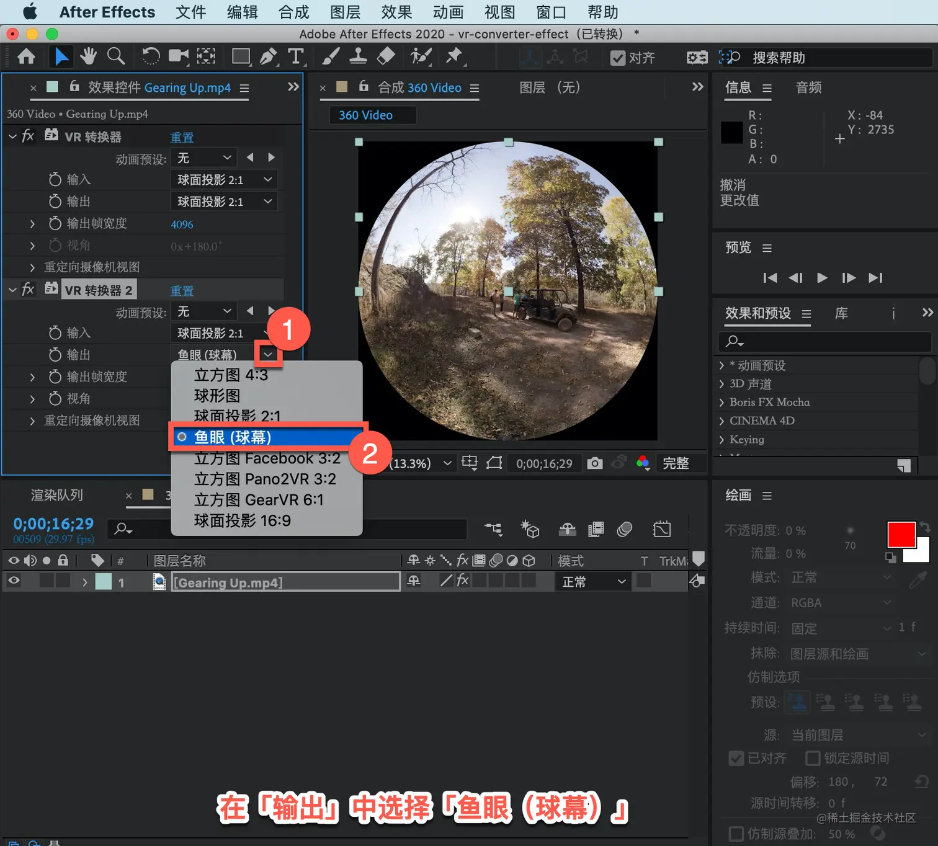Open the RGB channel display icon
Screen dimensions: 938x846
(643, 463)
